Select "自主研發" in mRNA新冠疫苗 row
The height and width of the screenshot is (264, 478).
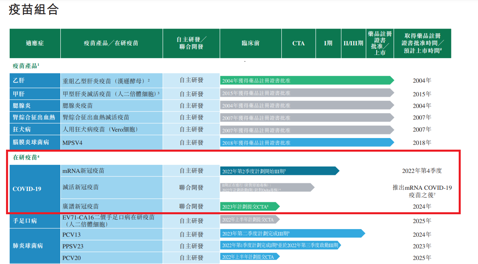pos(191,171)
